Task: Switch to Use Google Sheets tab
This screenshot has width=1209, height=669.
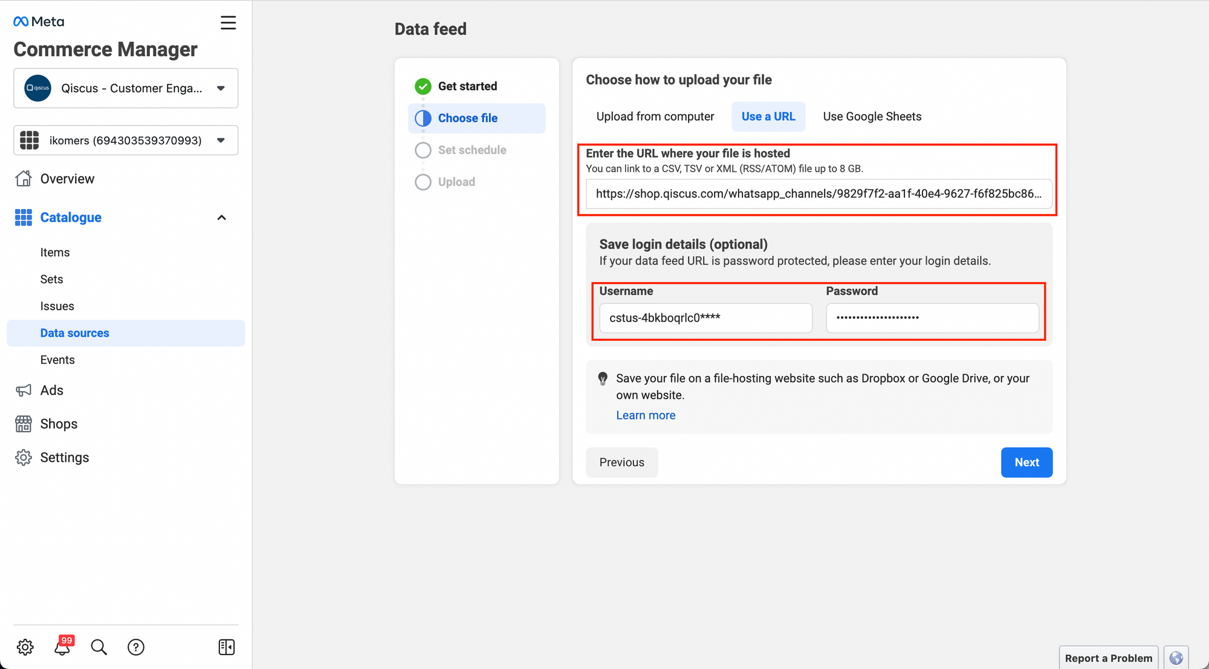Action: 872,117
